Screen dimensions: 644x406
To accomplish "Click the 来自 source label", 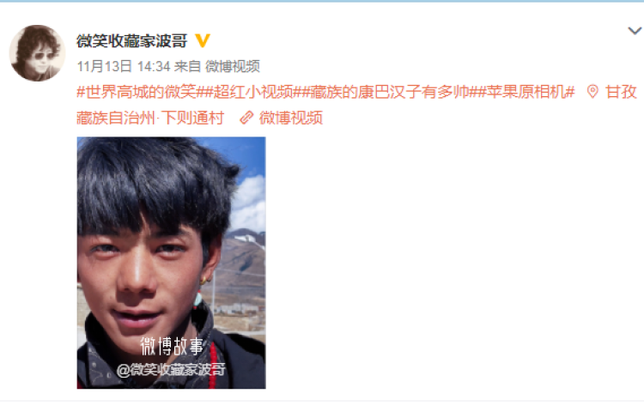I will click(x=187, y=66).
